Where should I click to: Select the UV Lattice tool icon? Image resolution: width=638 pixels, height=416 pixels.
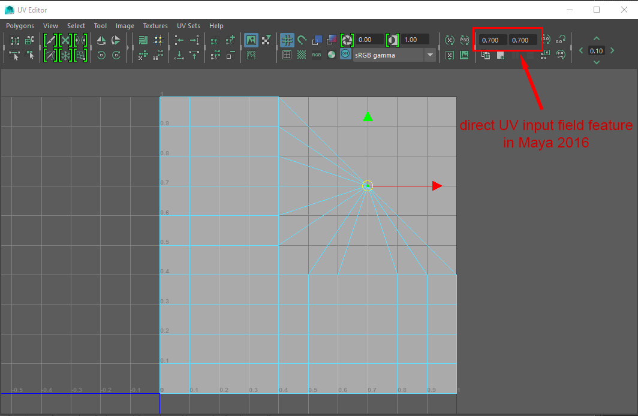tap(14, 40)
